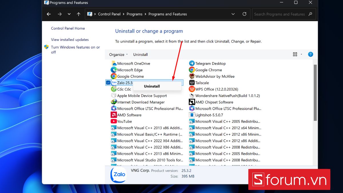Refresh the Programs and Features list
The width and height of the screenshot is (343, 193).
[244, 14]
